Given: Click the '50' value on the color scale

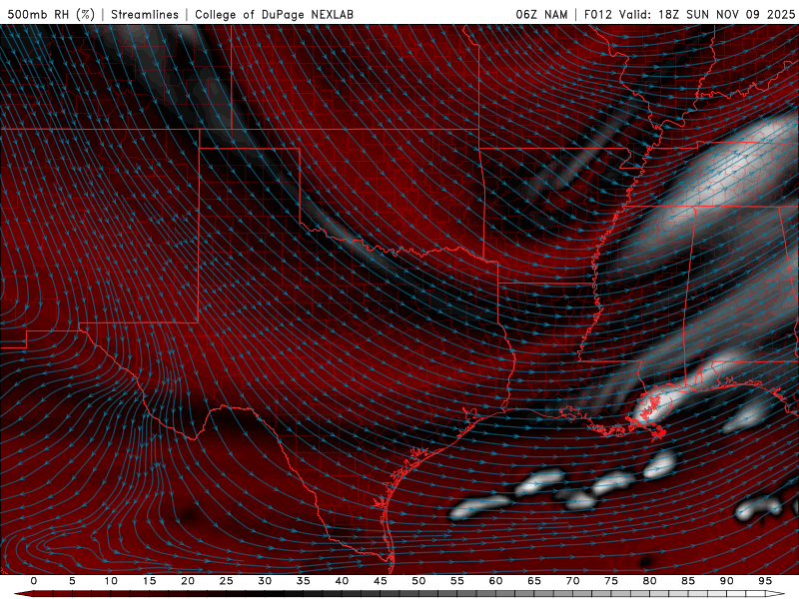Looking at the screenshot, I should (x=418, y=581).
